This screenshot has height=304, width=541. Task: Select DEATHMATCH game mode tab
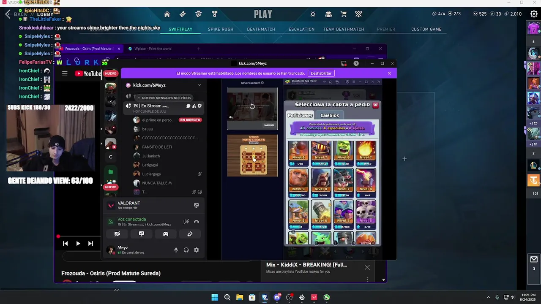pyautogui.click(x=261, y=30)
